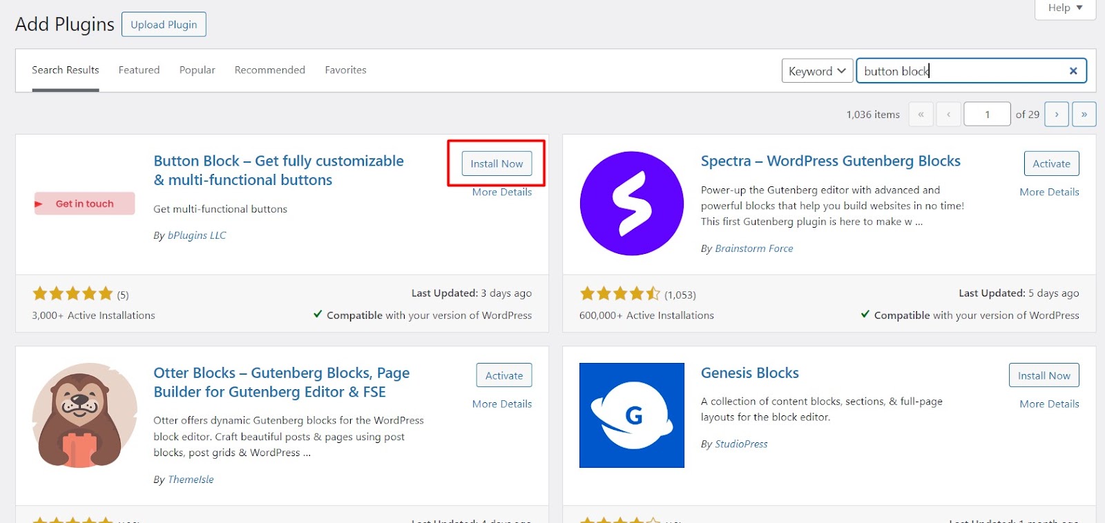1105x523 pixels.
Task: Switch to the Featured tab
Action: tap(139, 70)
